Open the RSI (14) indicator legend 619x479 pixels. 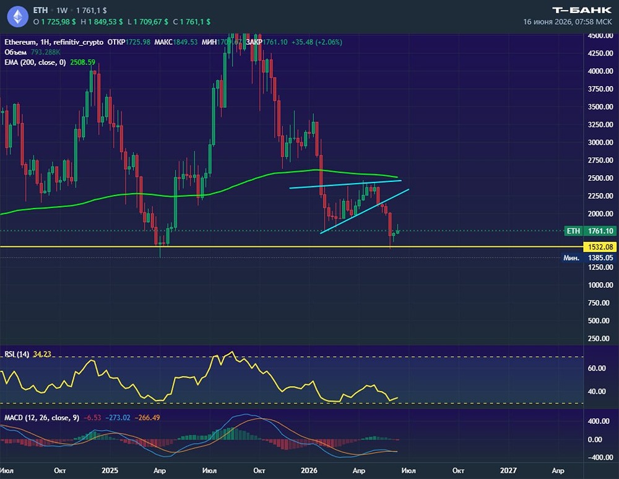[17, 355]
